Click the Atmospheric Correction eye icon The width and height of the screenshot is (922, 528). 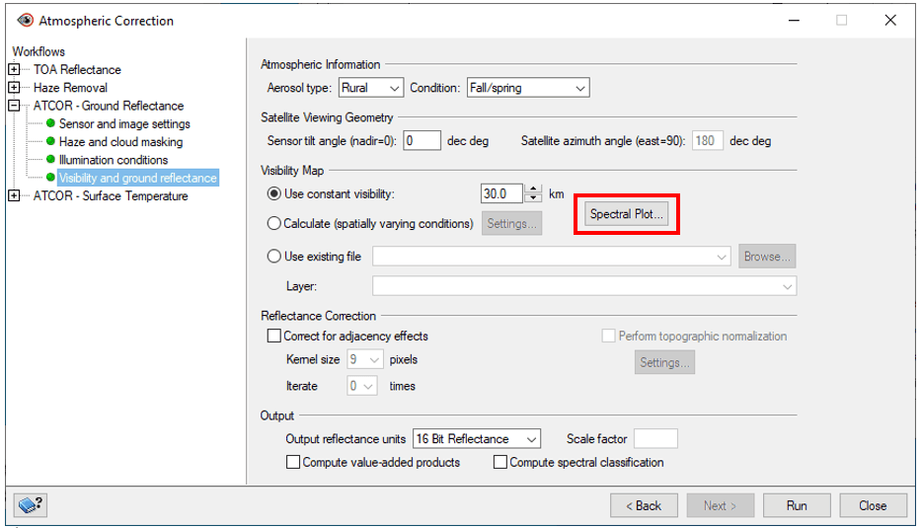[26, 21]
